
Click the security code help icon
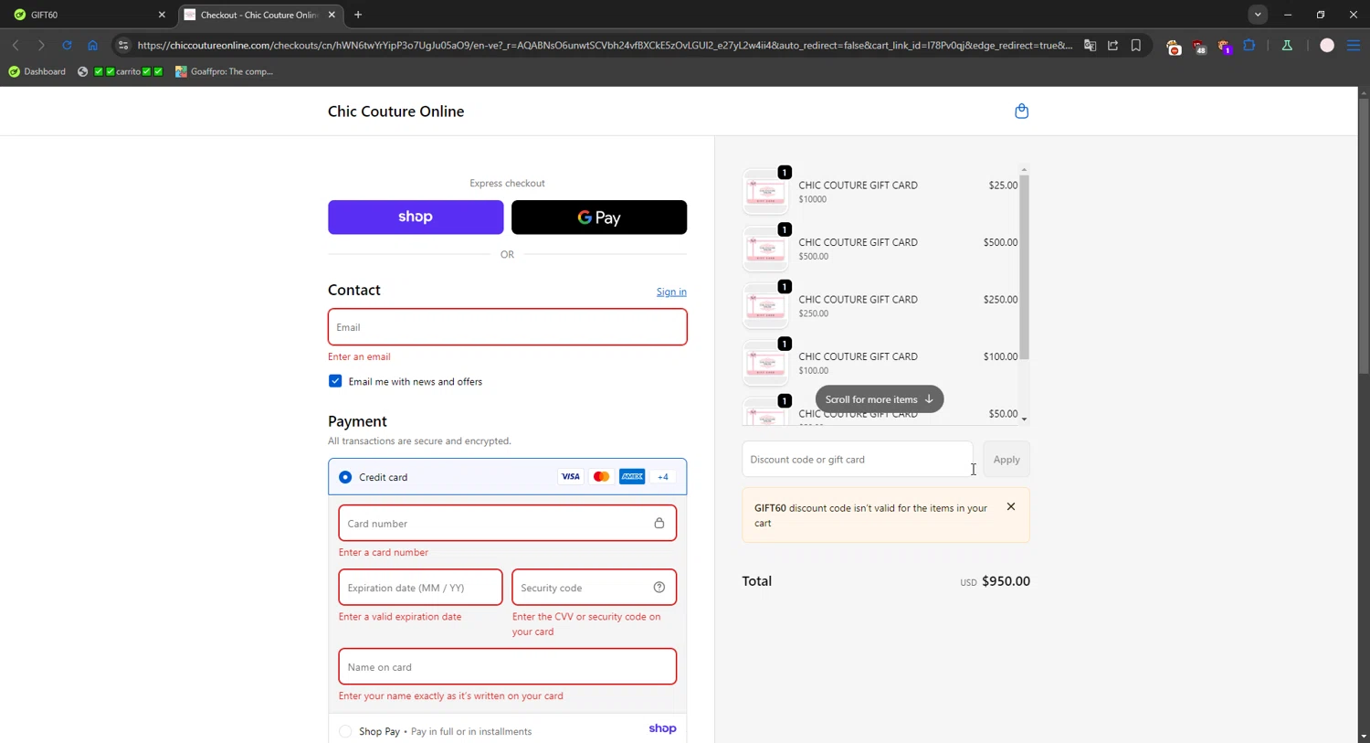click(x=659, y=588)
